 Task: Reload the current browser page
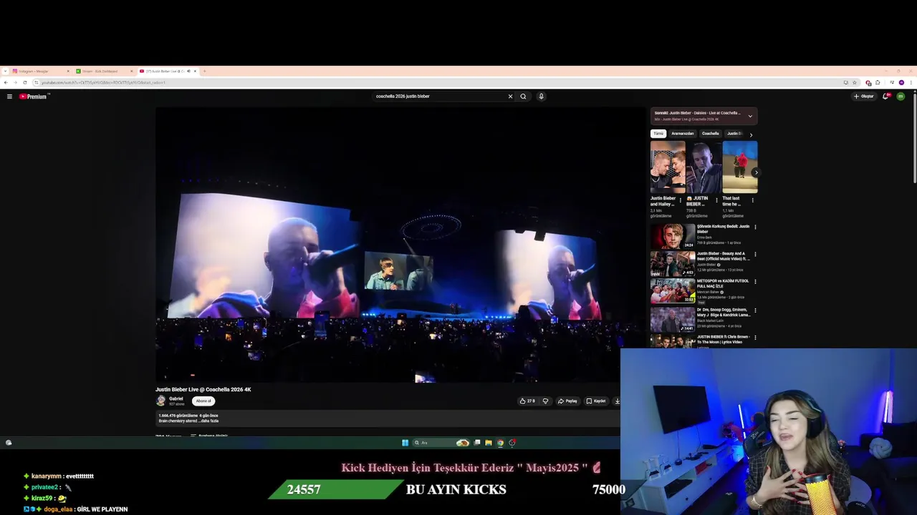coord(24,82)
